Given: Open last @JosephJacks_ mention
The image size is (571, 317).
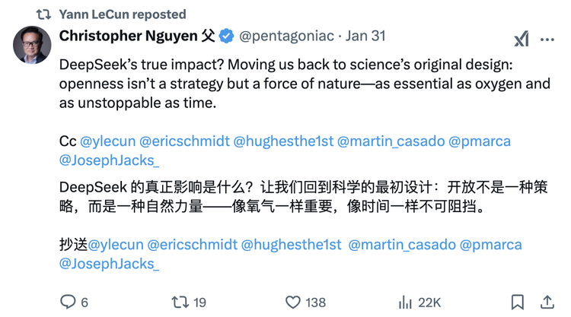Looking at the screenshot, I should click(x=109, y=264).
